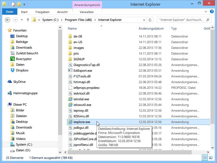
Task: Click navigation pane scrollbar down arrow
Action: point(60,152)
